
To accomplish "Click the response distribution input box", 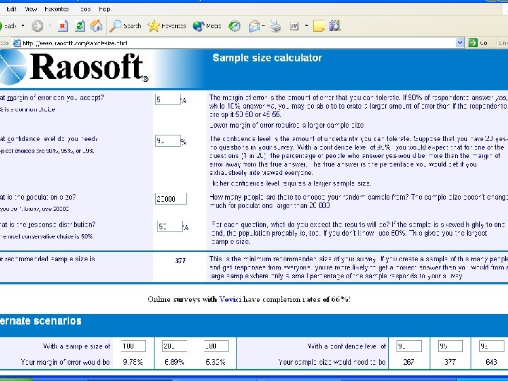I will coord(170,226).
